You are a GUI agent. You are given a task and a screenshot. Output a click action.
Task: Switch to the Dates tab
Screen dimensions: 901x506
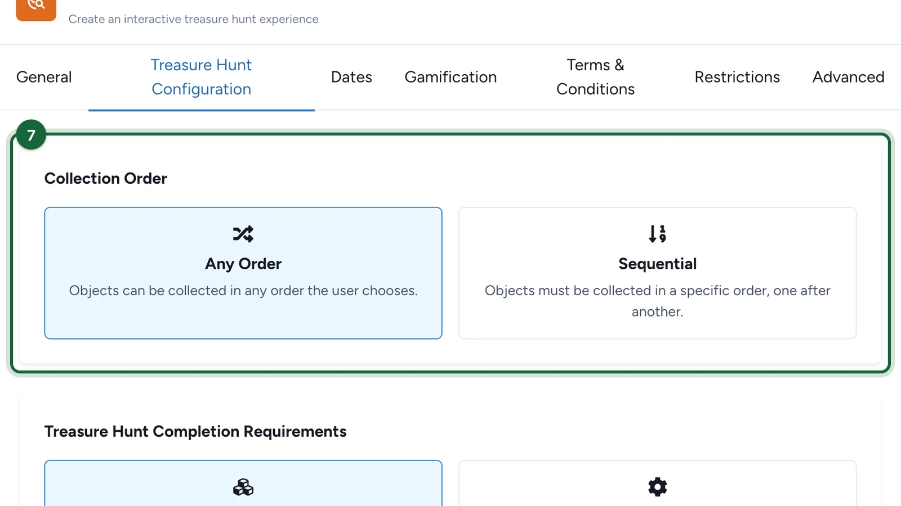coord(351,77)
